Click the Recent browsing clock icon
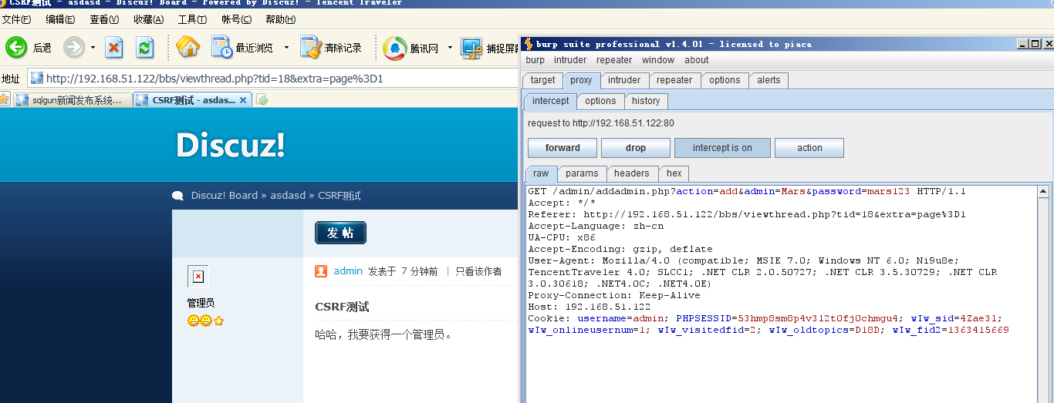 pos(222,48)
